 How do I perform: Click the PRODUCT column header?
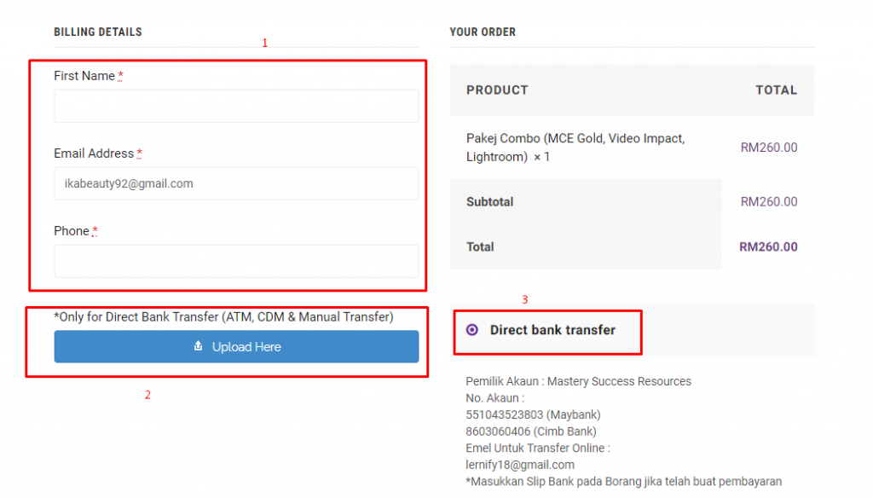(497, 90)
